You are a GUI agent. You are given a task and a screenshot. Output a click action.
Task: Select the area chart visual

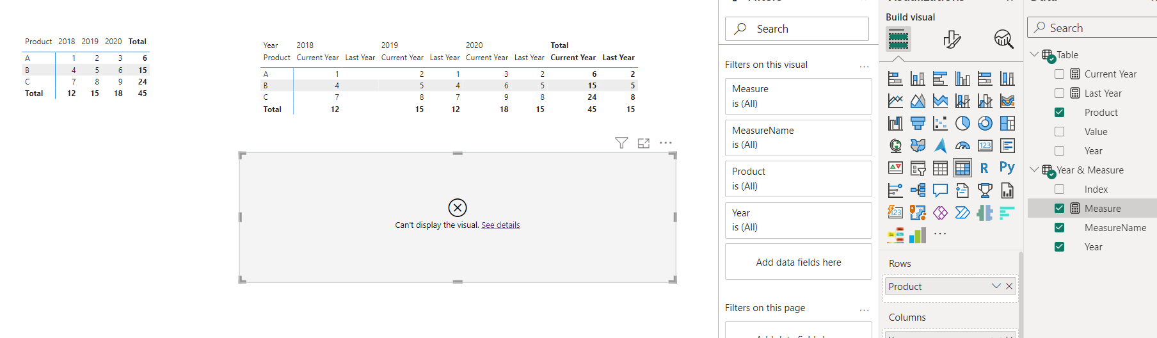[x=918, y=101]
